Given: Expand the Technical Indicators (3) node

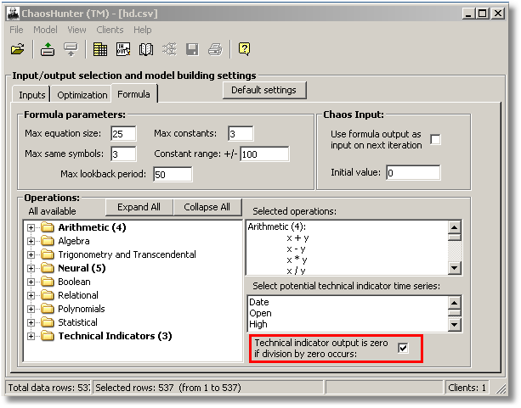Looking at the screenshot, I should pos(31,337).
